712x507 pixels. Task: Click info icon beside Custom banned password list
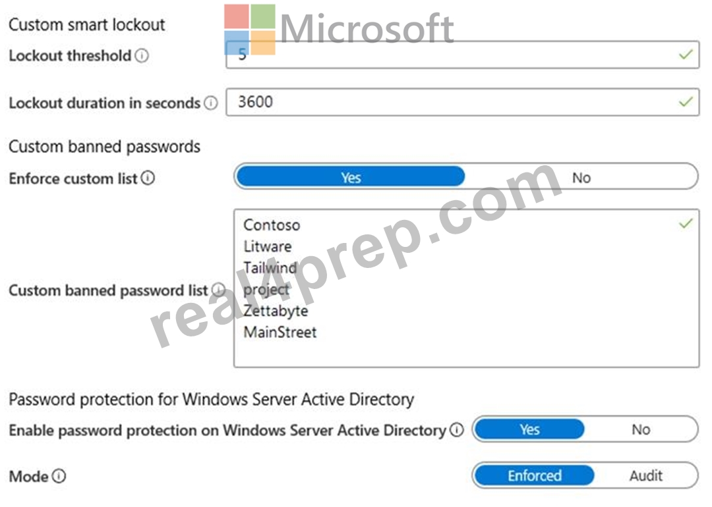[218, 290]
